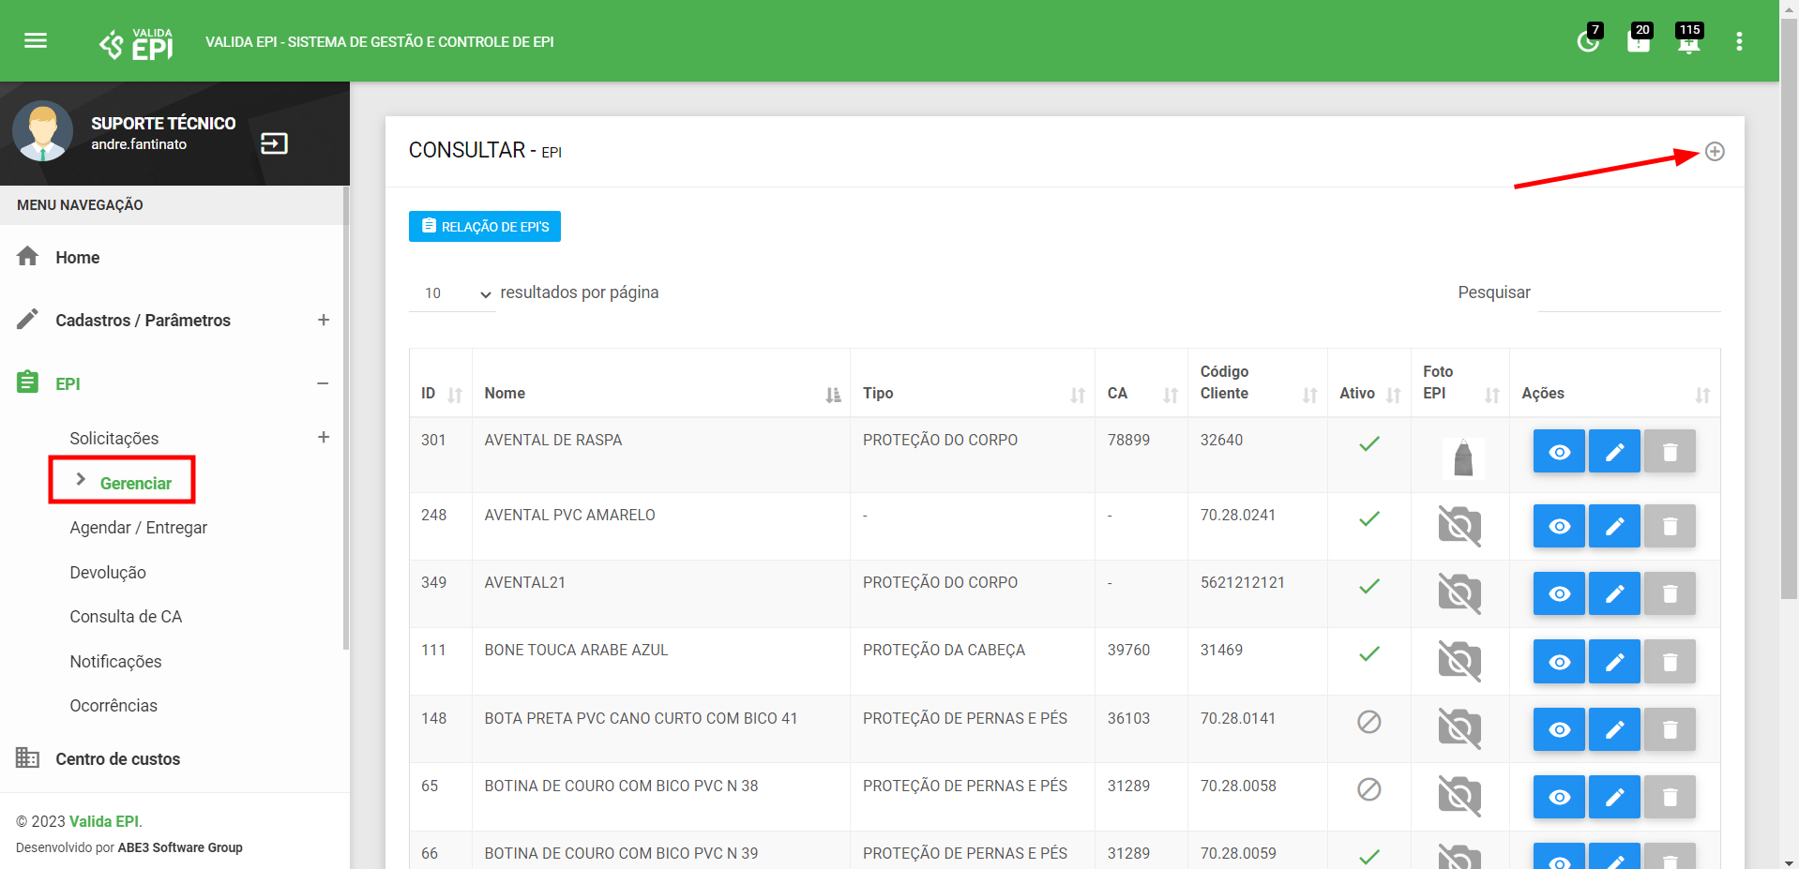Click the user avatar picture

(x=43, y=131)
